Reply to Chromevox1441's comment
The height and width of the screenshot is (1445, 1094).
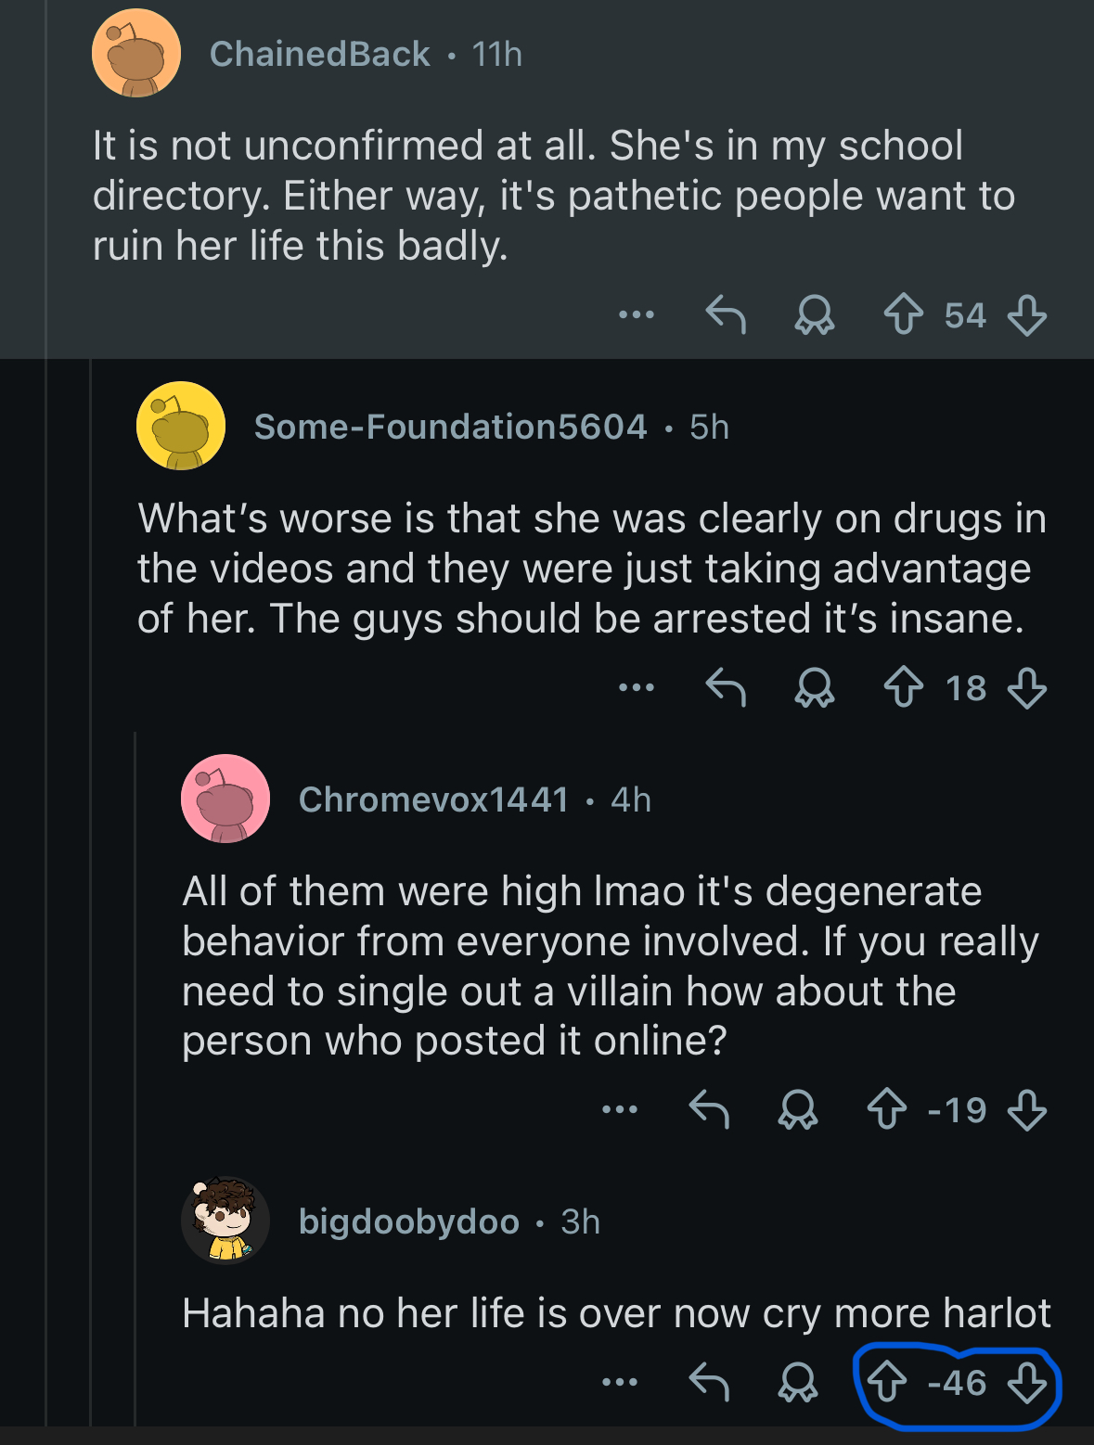[x=709, y=1109]
